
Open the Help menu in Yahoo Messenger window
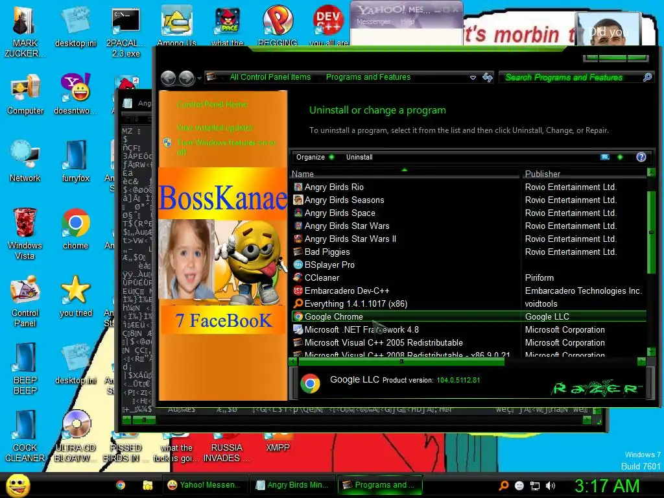point(407,21)
